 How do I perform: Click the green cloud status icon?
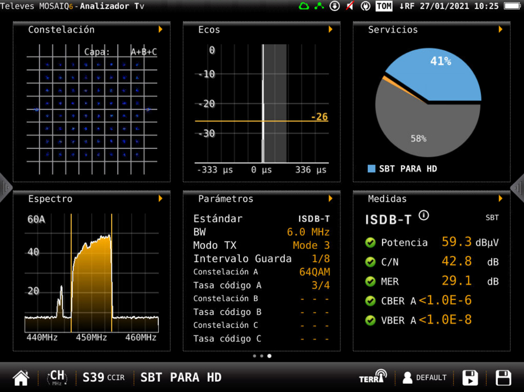pyautogui.click(x=304, y=6)
